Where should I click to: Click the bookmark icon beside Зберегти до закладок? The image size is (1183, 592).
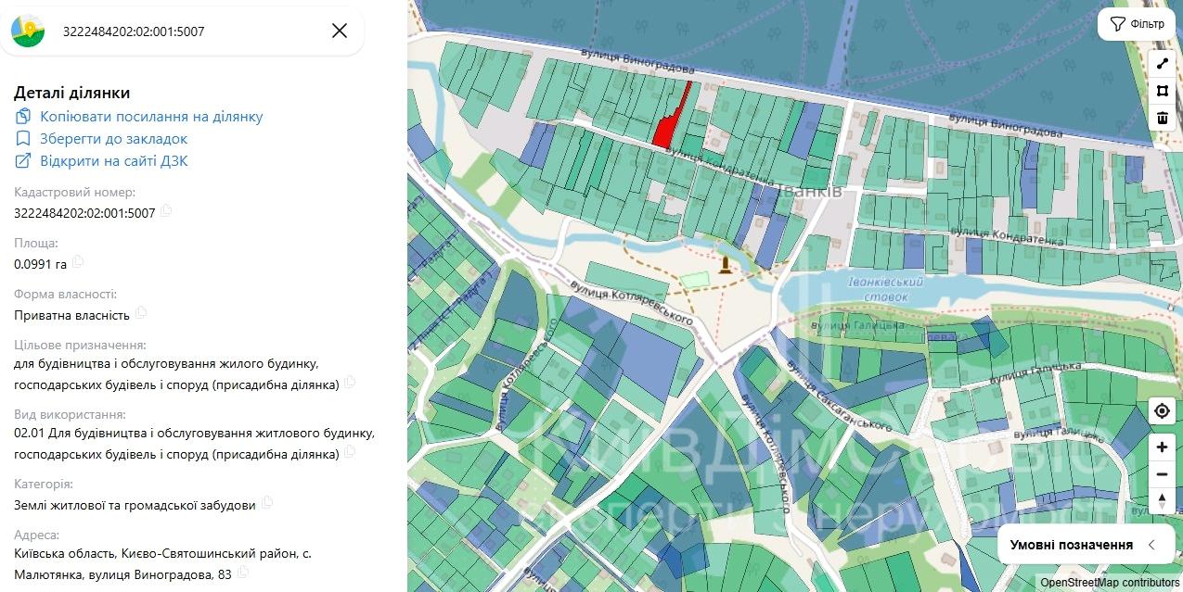pyautogui.click(x=23, y=139)
